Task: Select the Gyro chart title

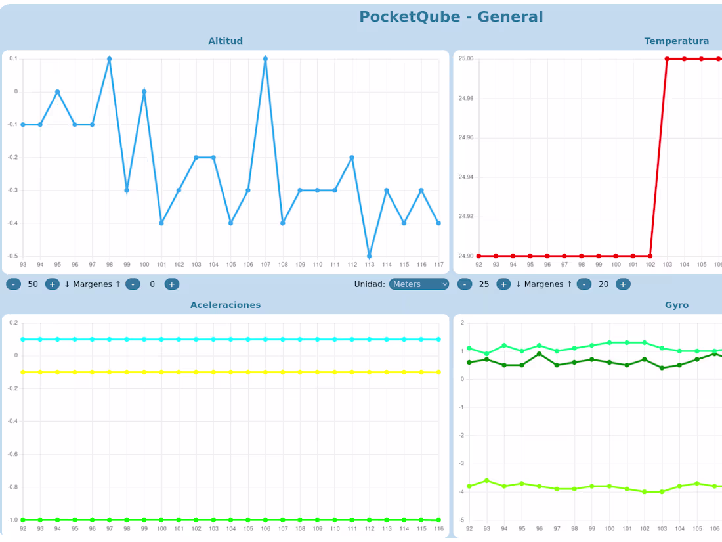Action: (x=677, y=304)
